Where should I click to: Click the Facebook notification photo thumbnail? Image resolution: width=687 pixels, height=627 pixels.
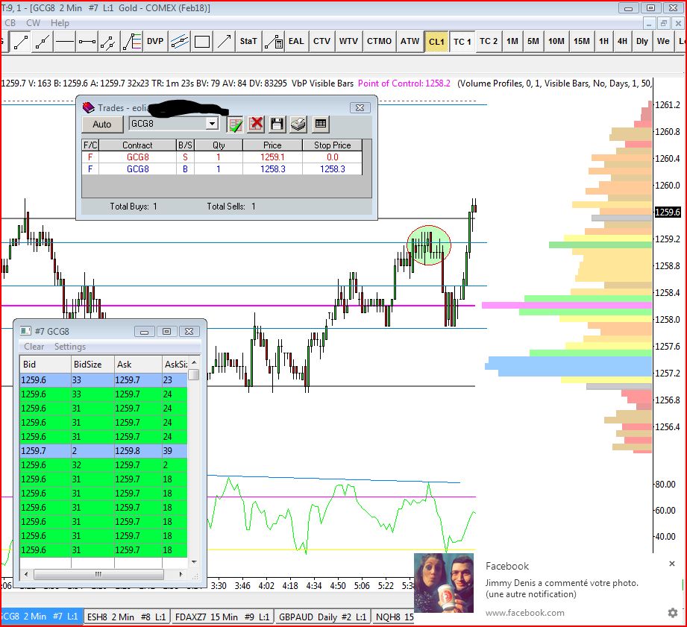point(444,583)
